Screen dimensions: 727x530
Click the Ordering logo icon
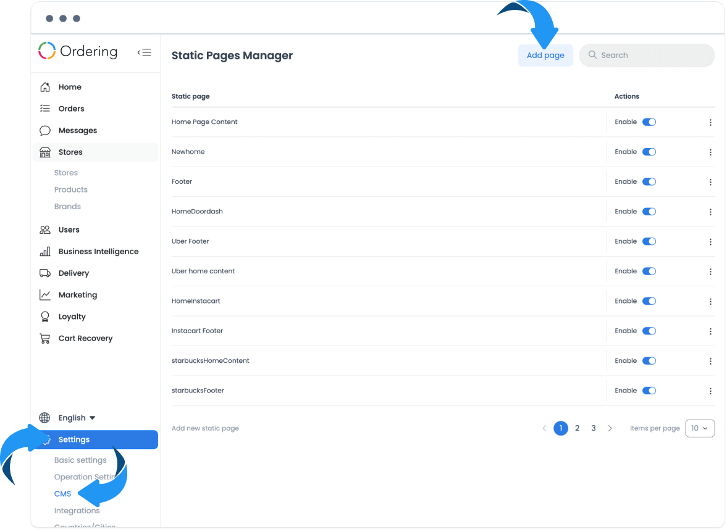[x=47, y=51]
